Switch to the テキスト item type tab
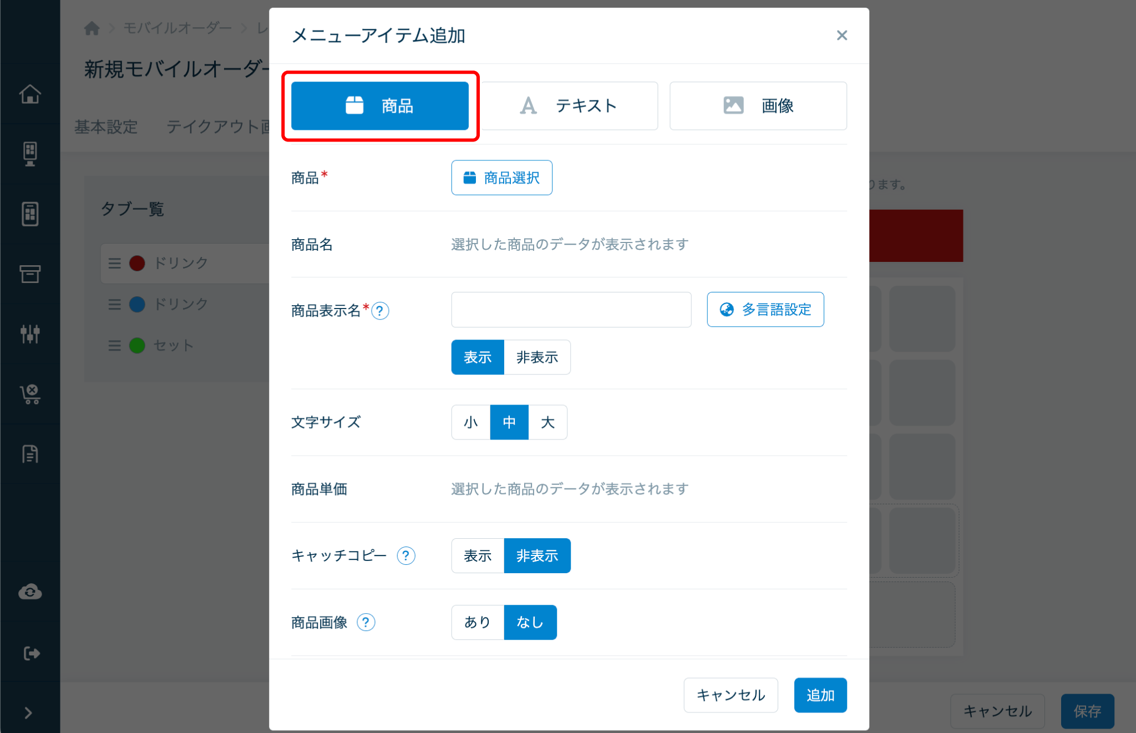Screen dimensions: 1136x733 569,106
